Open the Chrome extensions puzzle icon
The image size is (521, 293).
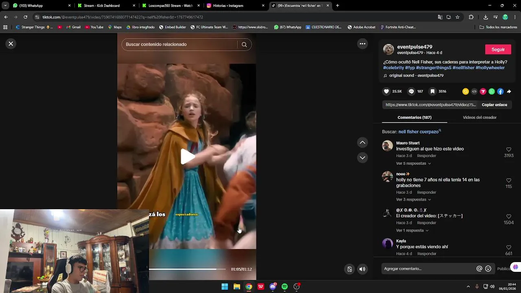coord(471,17)
